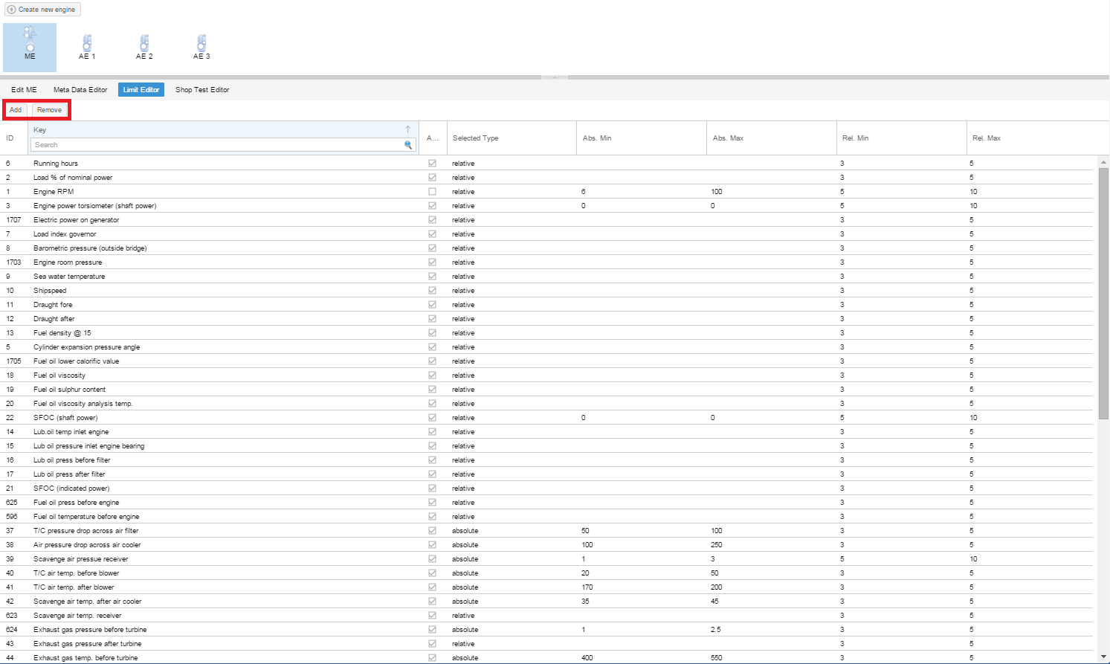Screen dimensions: 1110x664
Task: Switch to the Edit ME tab
Action: pyautogui.click(x=24, y=90)
